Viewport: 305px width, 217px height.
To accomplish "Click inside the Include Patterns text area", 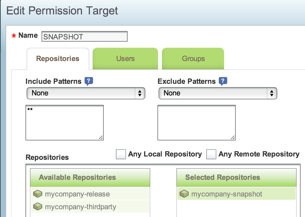I will click(x=64, y=123).
